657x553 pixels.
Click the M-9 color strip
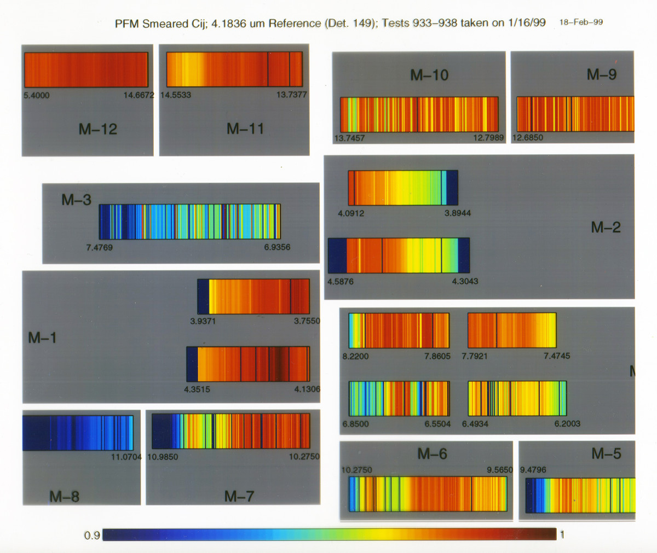pyautogui.click(x=575, y=114)
